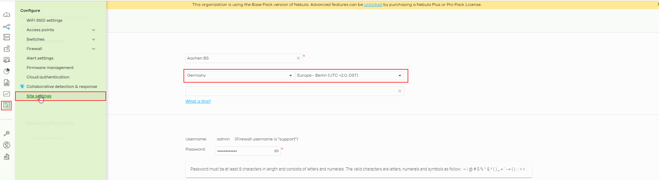Click the key icon in sidebar

7,133
